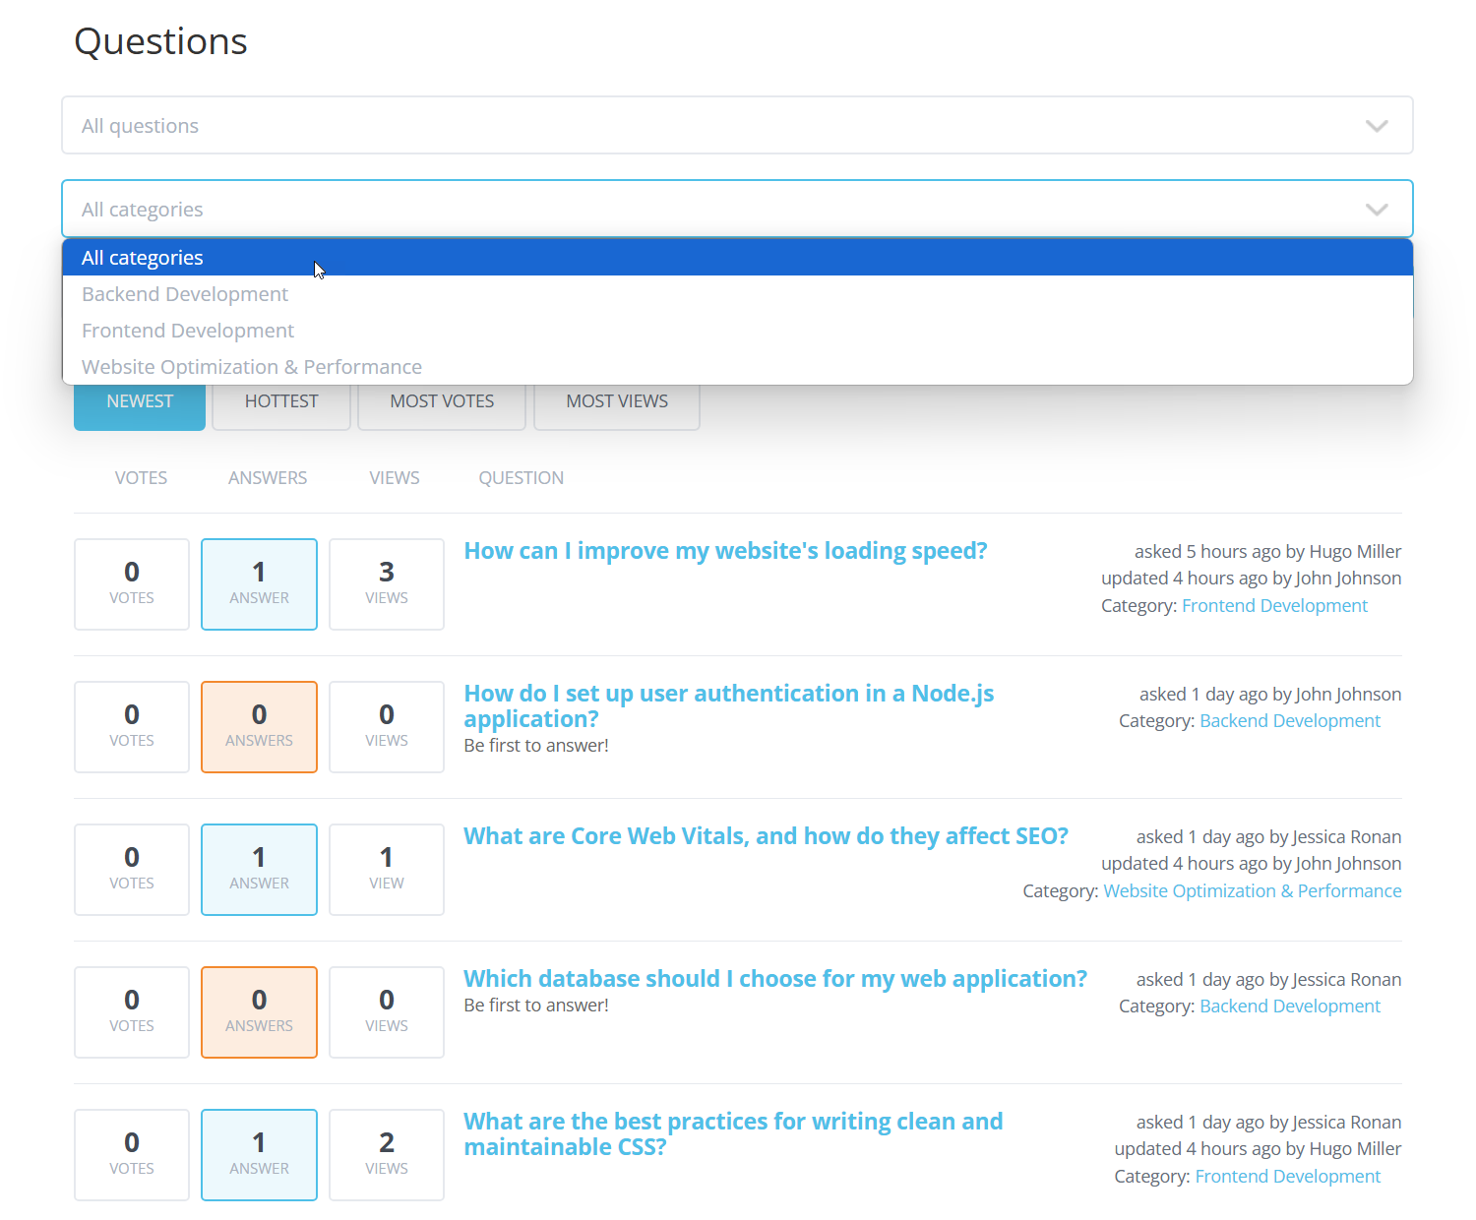Click the 3 Views box of loading speed question
Viewport: 1476px width, 1220px height.
click(387, 584)
